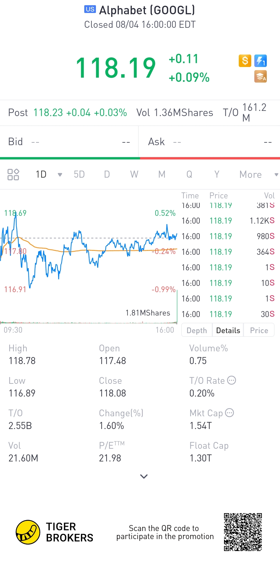Tap the 980S trade row
The width and height of the screenshot is (280, 577).
228,236
